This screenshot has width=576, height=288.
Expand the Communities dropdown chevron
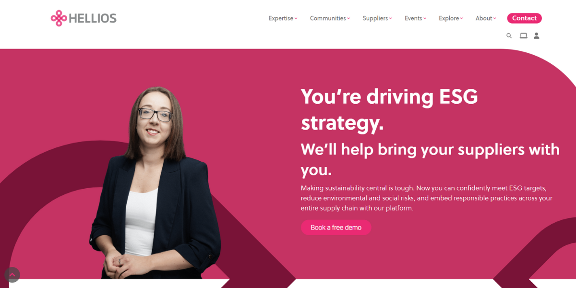click(348, 19)
